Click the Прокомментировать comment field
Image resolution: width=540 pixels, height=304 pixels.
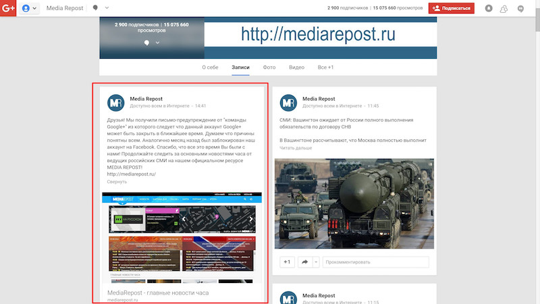376,262
